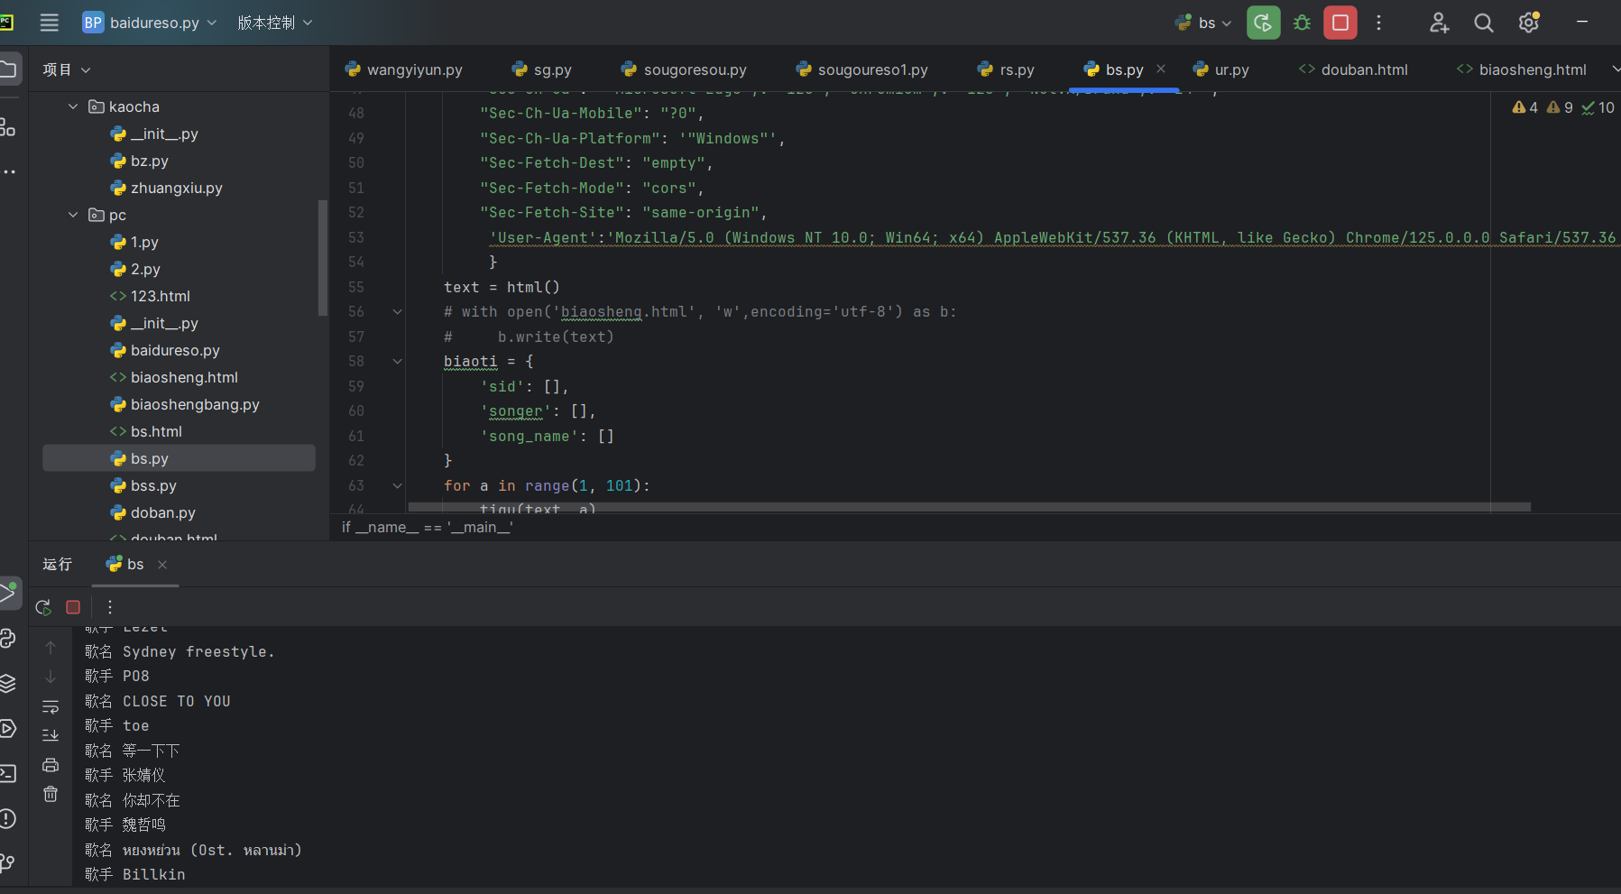The height and width of the screenshot is (894, 1621).
Task: Collapse the pc folder
Action: pyautogui.click(x=73, y=215)
